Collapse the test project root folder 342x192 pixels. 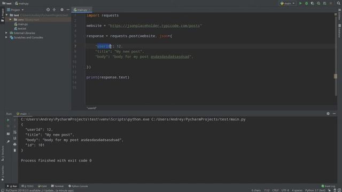pyautogui.click(x=6, y=15)
